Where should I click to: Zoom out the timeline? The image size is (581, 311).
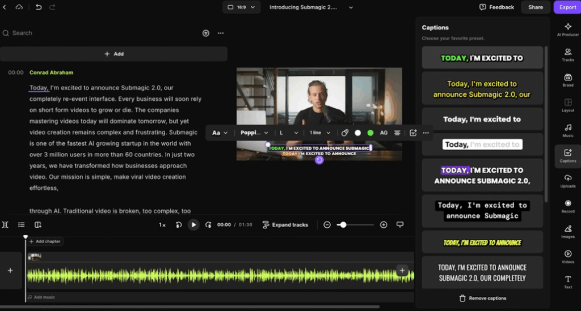pyautogui.click(x=327, y=225)
